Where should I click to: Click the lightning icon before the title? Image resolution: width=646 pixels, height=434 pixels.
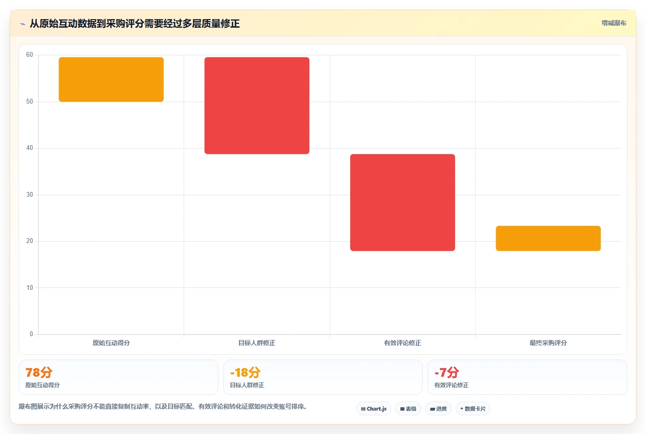[x=22, y=24]
